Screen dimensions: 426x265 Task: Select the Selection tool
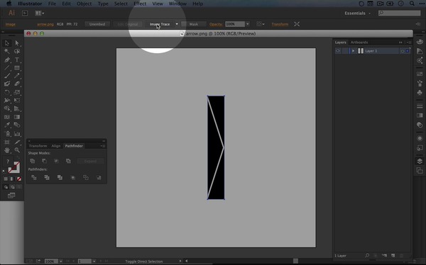[x=7, y=43]
